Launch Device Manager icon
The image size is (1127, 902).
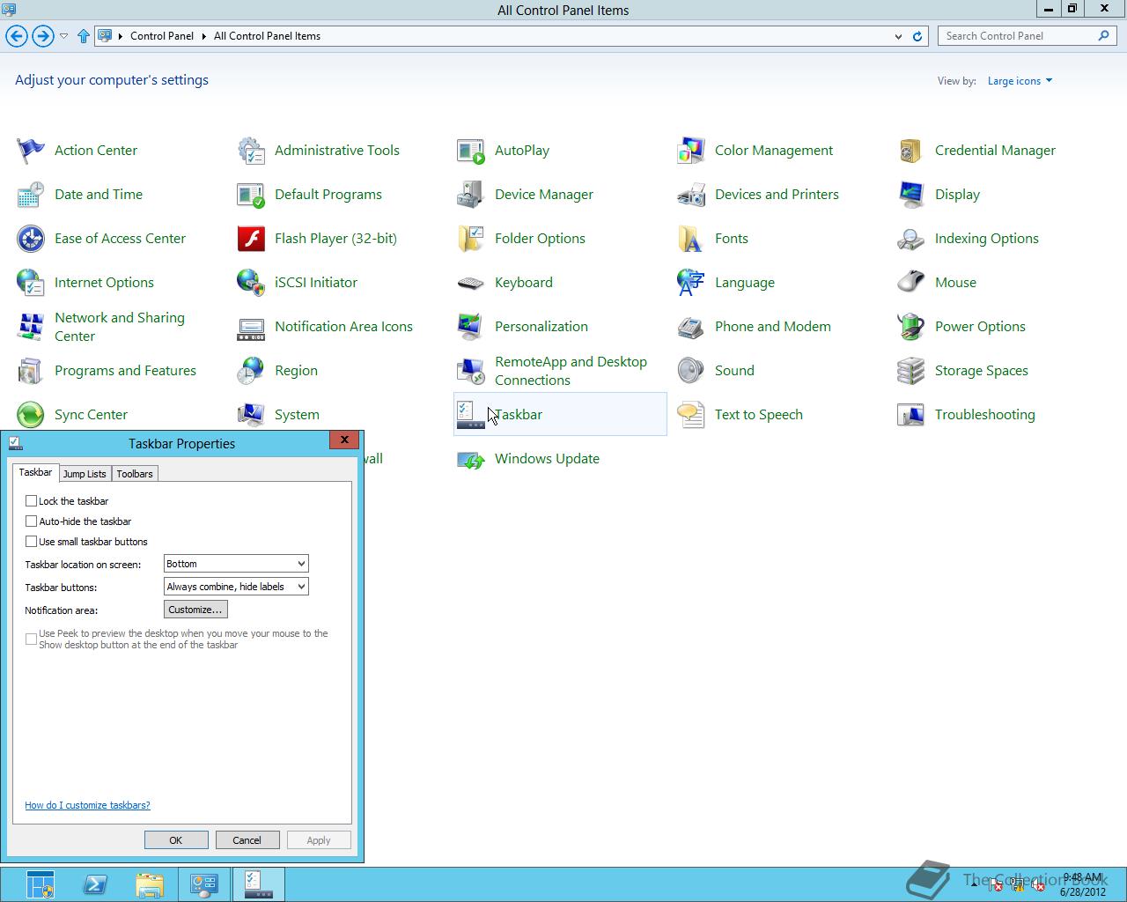471,195
